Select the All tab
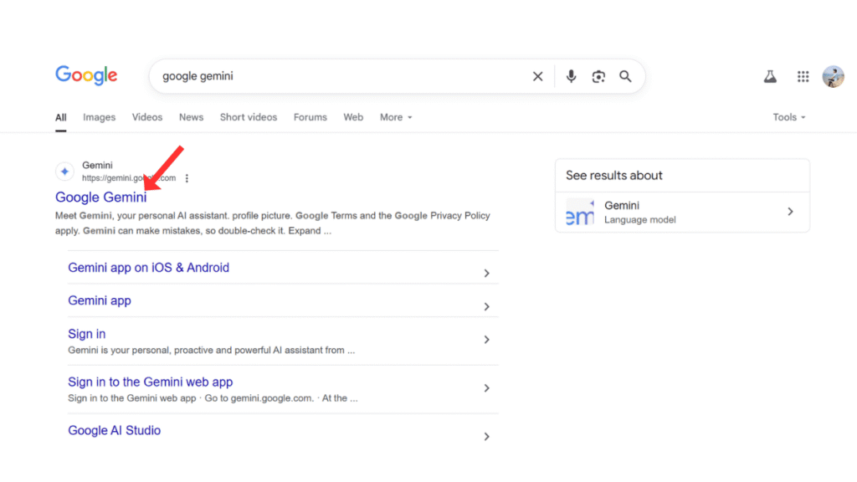The width and height of the screenshot is (857, 482). pyautogui.click(x=60, y=117)
